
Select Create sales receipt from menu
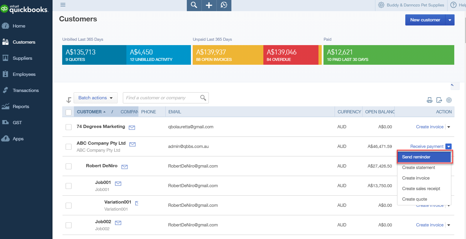(x=424, y=189)
